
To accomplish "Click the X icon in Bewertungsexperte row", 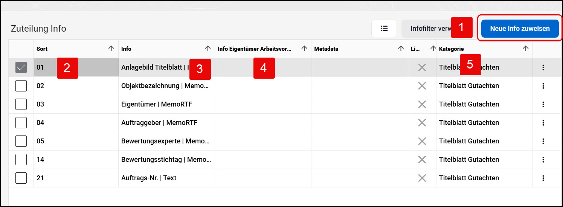I will click(x=422, y=141).
